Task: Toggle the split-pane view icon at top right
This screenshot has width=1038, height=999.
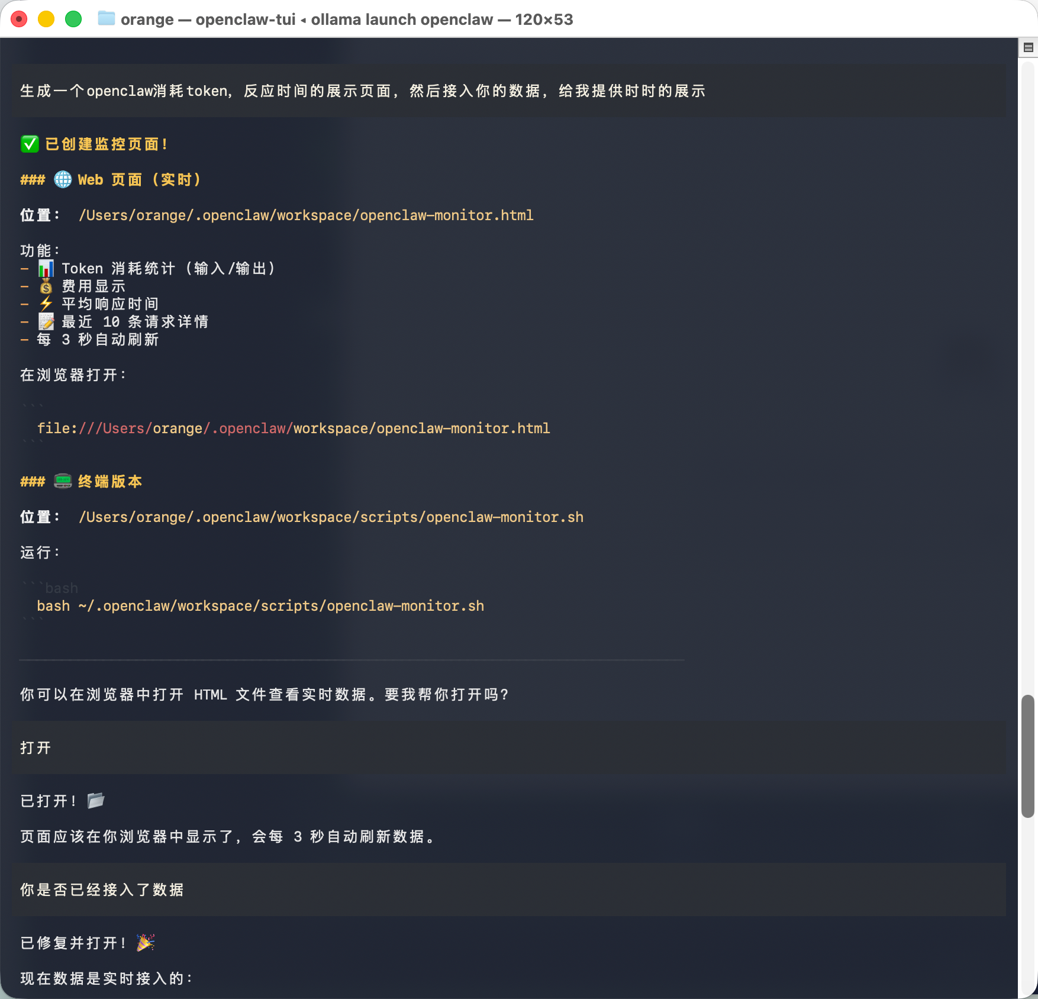Action: 1028,47
